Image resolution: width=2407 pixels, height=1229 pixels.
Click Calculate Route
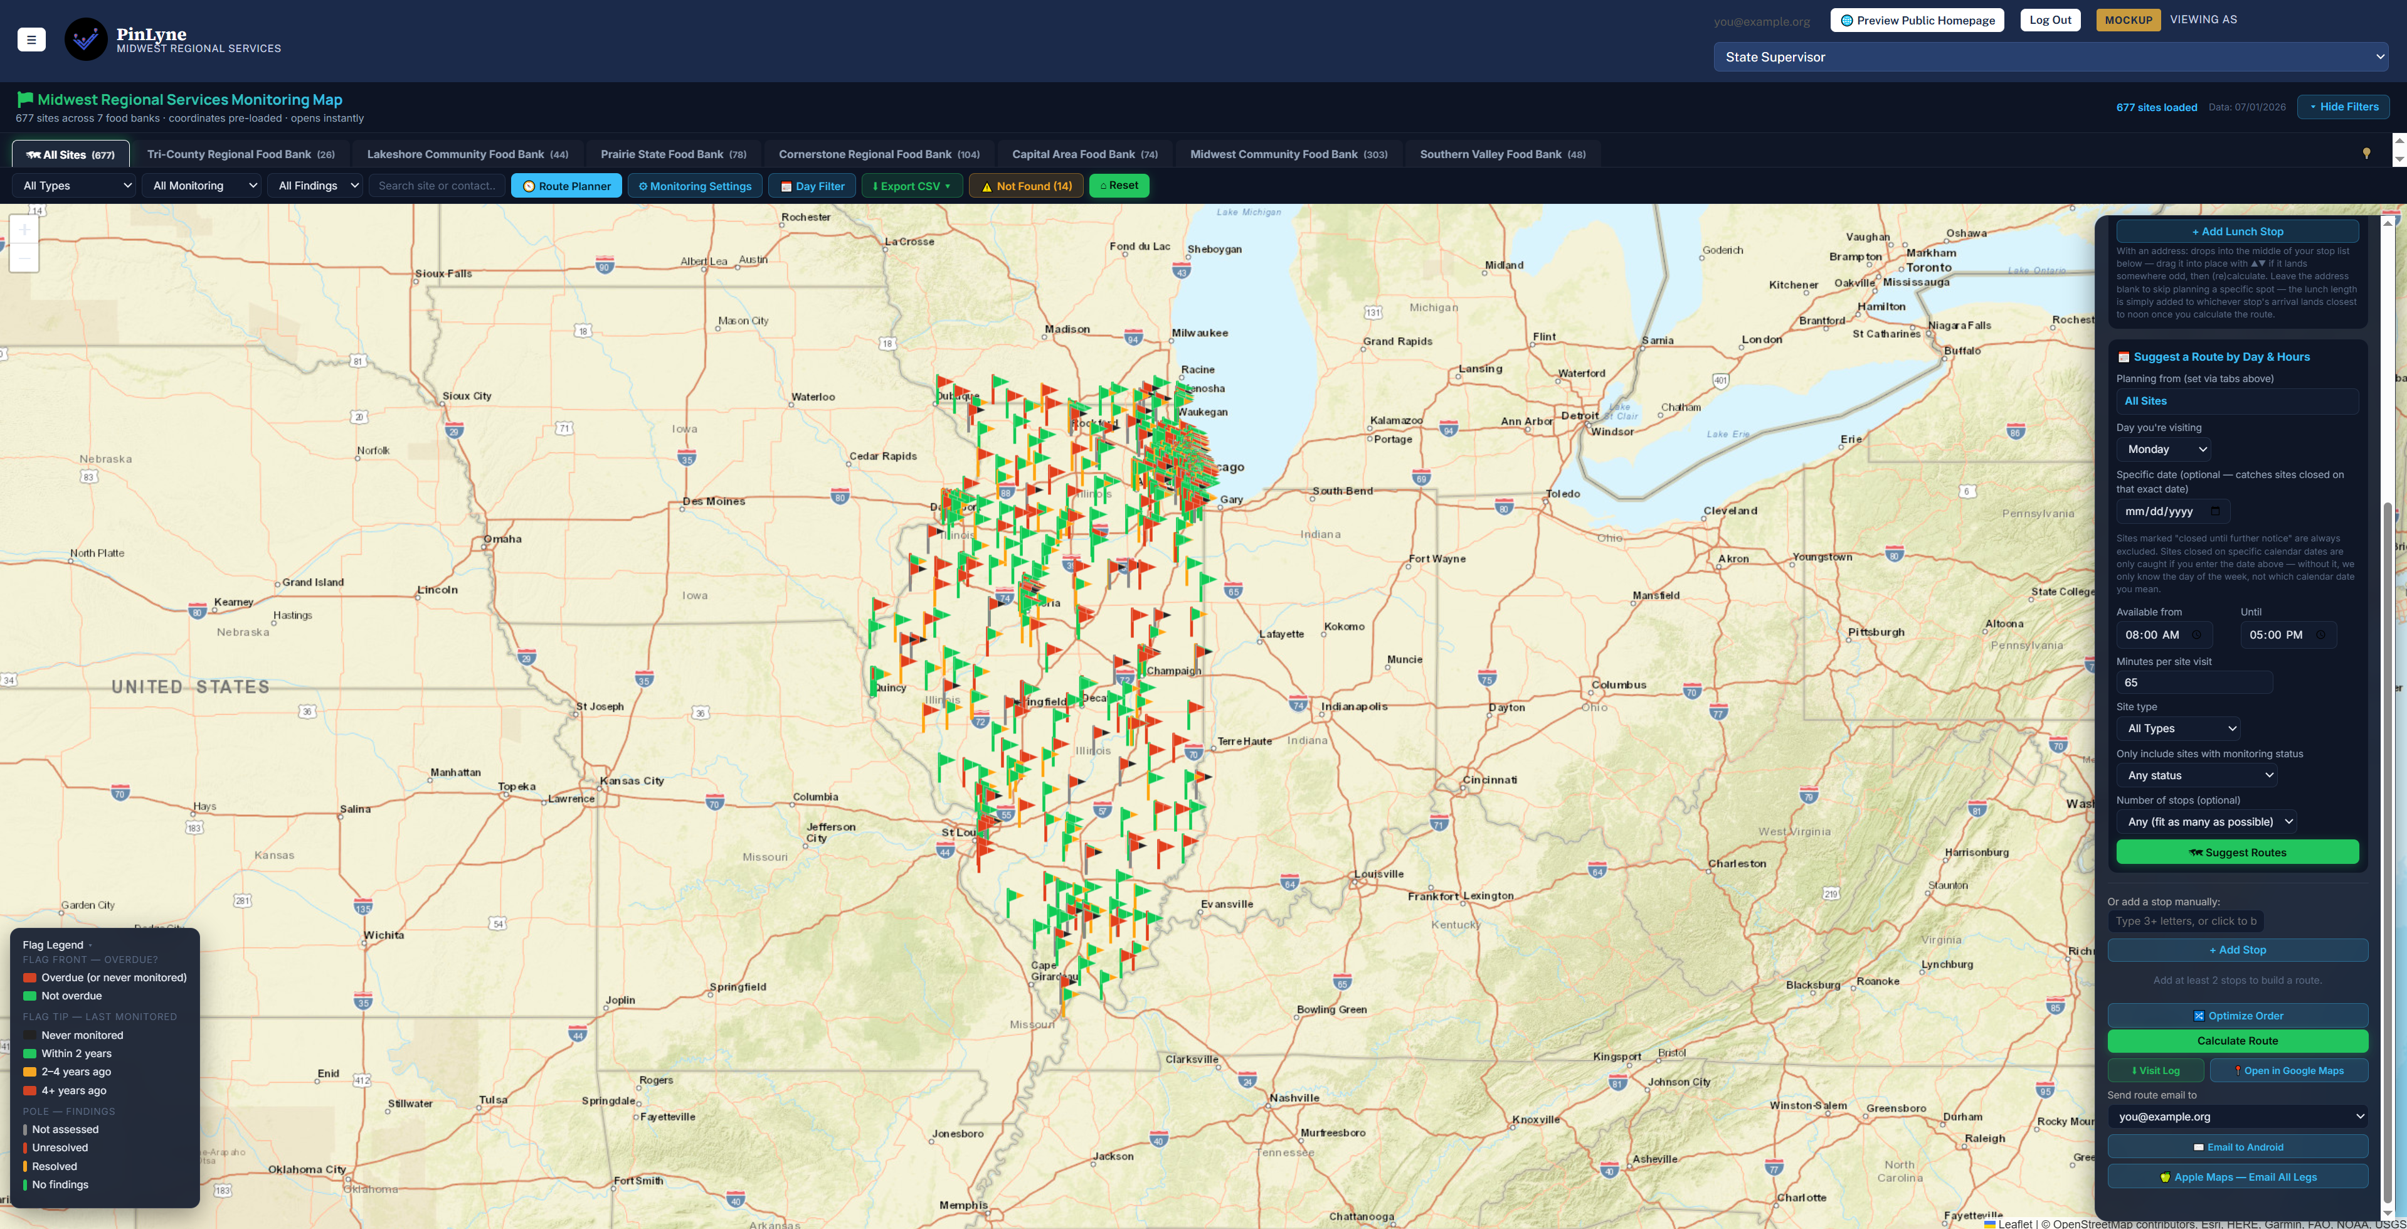point(2237,1040)
